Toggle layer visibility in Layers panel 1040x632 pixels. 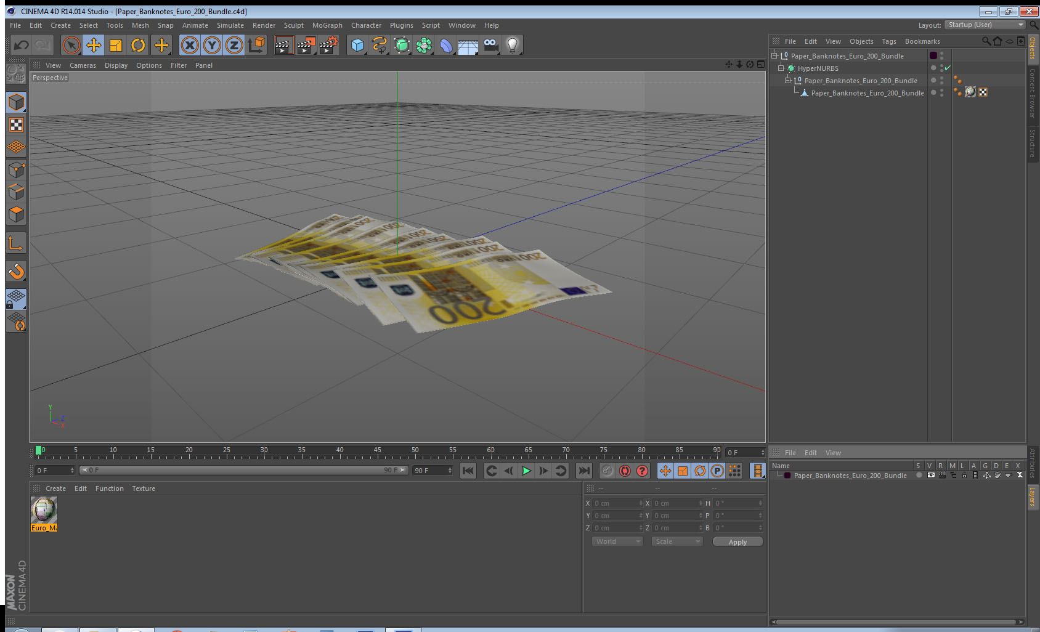tap(931, 476)
